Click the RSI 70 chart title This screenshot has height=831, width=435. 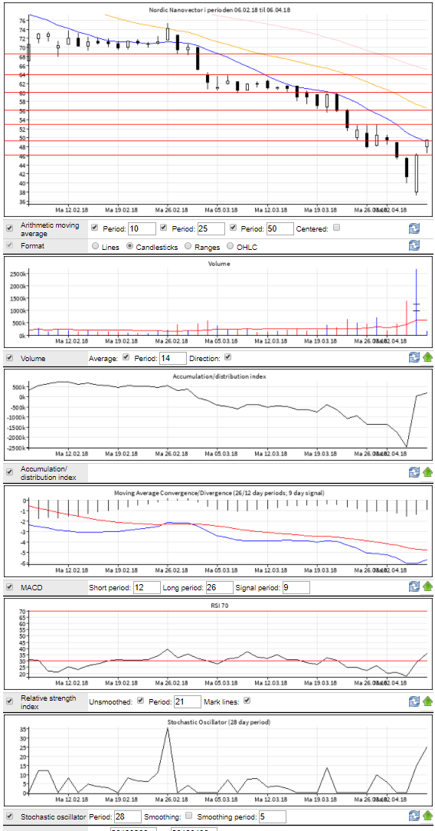tap(219, 604)
